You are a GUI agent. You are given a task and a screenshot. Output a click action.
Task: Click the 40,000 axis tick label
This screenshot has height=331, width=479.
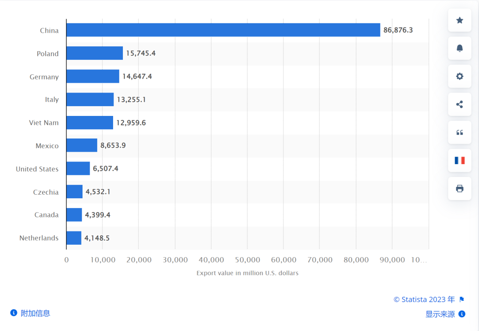point(212,260)
